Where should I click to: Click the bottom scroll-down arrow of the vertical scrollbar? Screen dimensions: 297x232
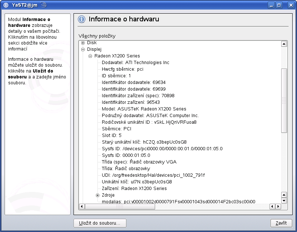(x=284, y=201)
